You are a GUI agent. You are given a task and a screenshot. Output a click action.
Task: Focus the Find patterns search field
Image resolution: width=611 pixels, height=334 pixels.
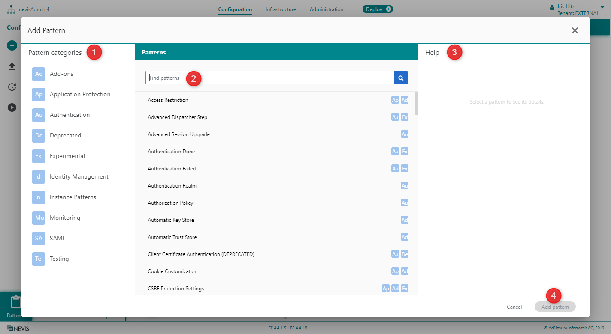click(x=269, y=78)
